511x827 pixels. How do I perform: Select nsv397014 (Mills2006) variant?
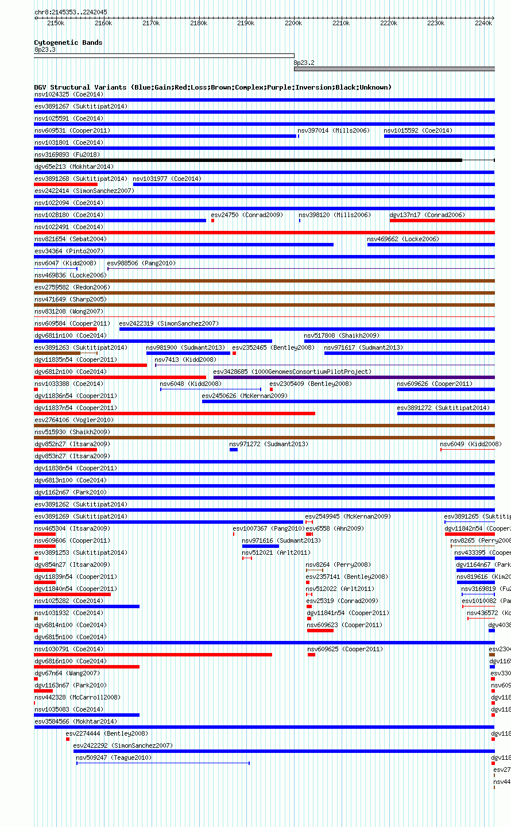(299, 136)
